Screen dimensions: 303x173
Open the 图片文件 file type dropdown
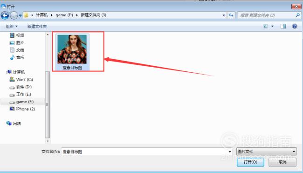(267, 152)
